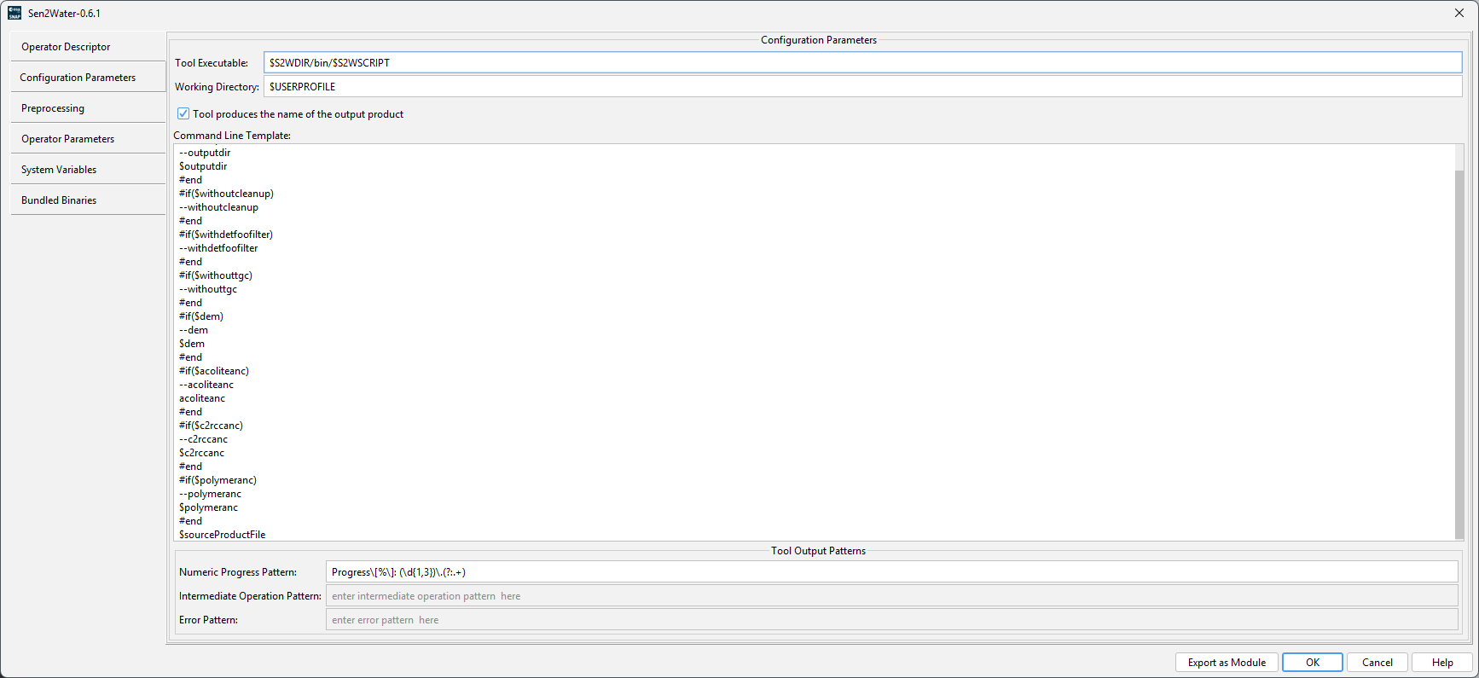This screenshot has width=1479, height=678.
Task: Confirm with the OK button
Action: pyautogui.click(x=1313, y=663)
